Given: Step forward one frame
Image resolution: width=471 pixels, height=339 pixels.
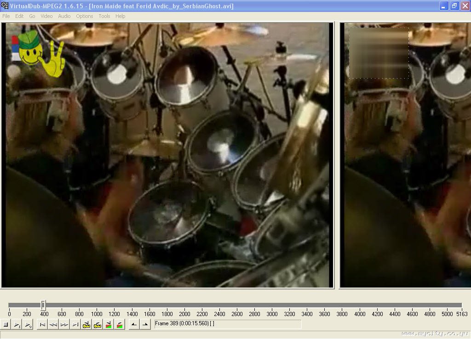Looking at the screenshot, I should tap(64, 325).
